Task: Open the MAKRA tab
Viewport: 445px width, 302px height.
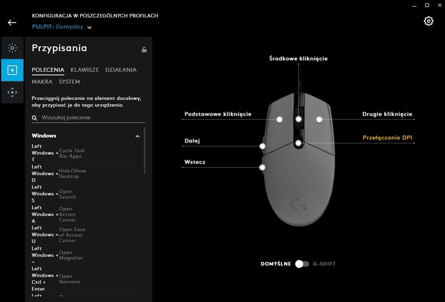Action: (42, 82)
